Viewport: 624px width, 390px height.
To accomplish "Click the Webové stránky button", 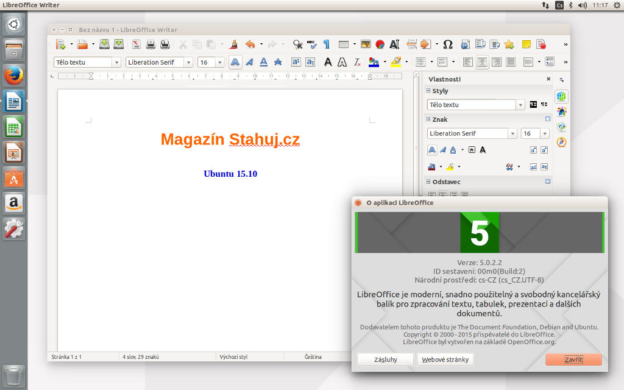I will (445, 360).
